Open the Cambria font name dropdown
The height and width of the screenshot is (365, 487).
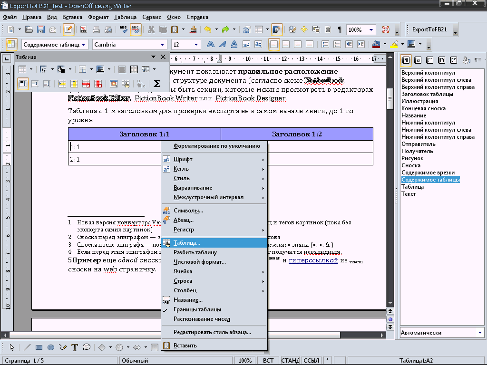(x=162, y=45)
